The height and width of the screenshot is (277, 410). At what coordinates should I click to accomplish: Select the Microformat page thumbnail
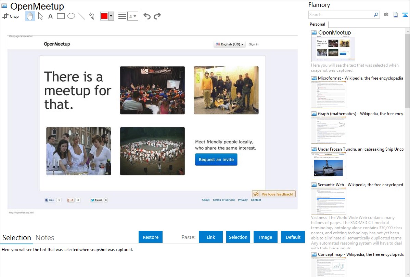329,95
